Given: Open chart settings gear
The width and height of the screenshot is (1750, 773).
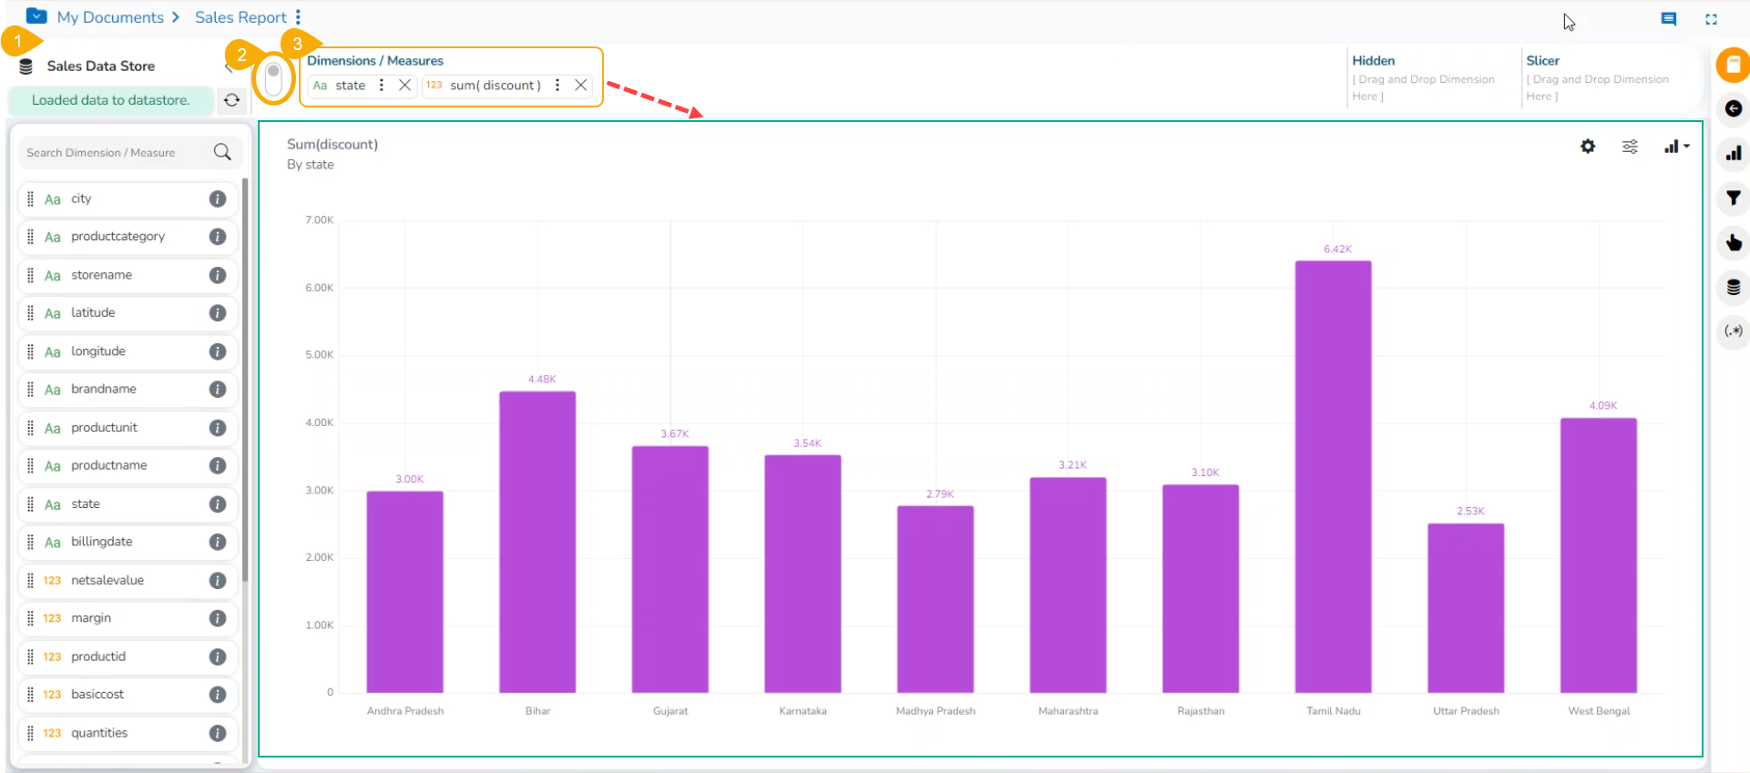Looking at the screenshot, I should pyautogui.click(x=1588, y=147).
